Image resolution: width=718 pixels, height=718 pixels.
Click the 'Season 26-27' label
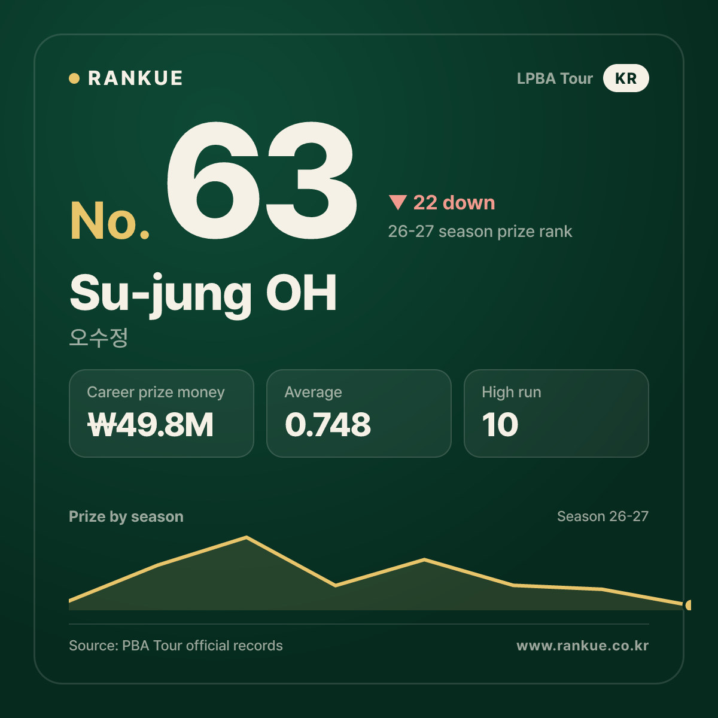(x=603, y=516)
